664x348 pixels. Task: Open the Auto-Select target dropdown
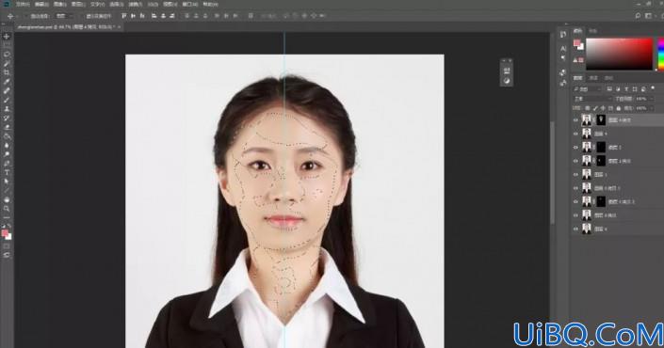pos(65,16)
